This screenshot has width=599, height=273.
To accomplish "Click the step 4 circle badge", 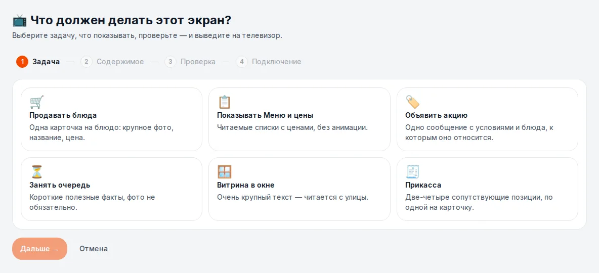I will coord(242,62).
